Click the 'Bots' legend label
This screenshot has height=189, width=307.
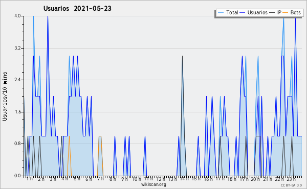pos(295,12)
